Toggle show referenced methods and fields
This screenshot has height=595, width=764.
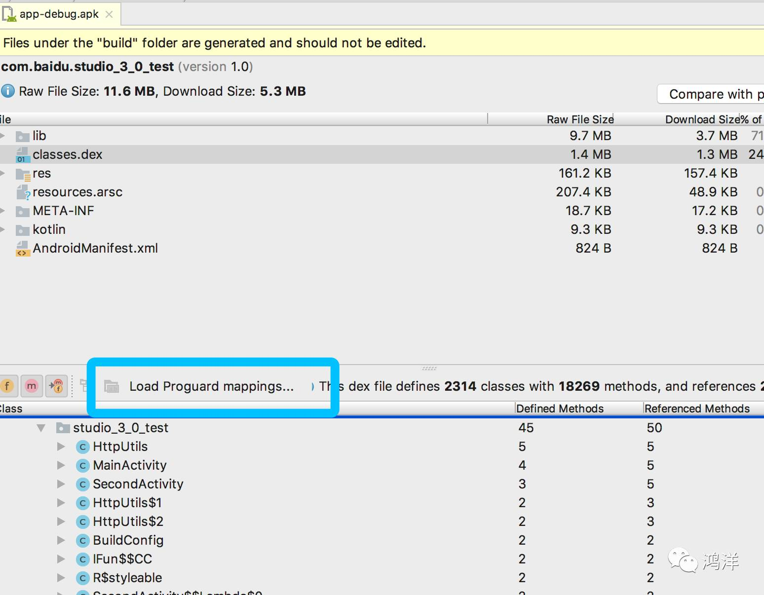coord(57,386)
